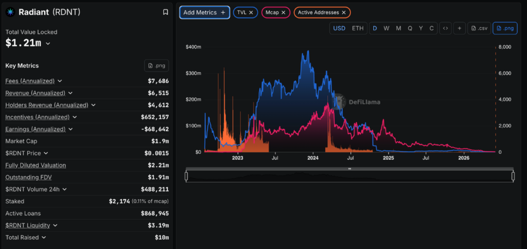
Task: Click the Active Addresses chip label
Action: click(x=318, y=12)
